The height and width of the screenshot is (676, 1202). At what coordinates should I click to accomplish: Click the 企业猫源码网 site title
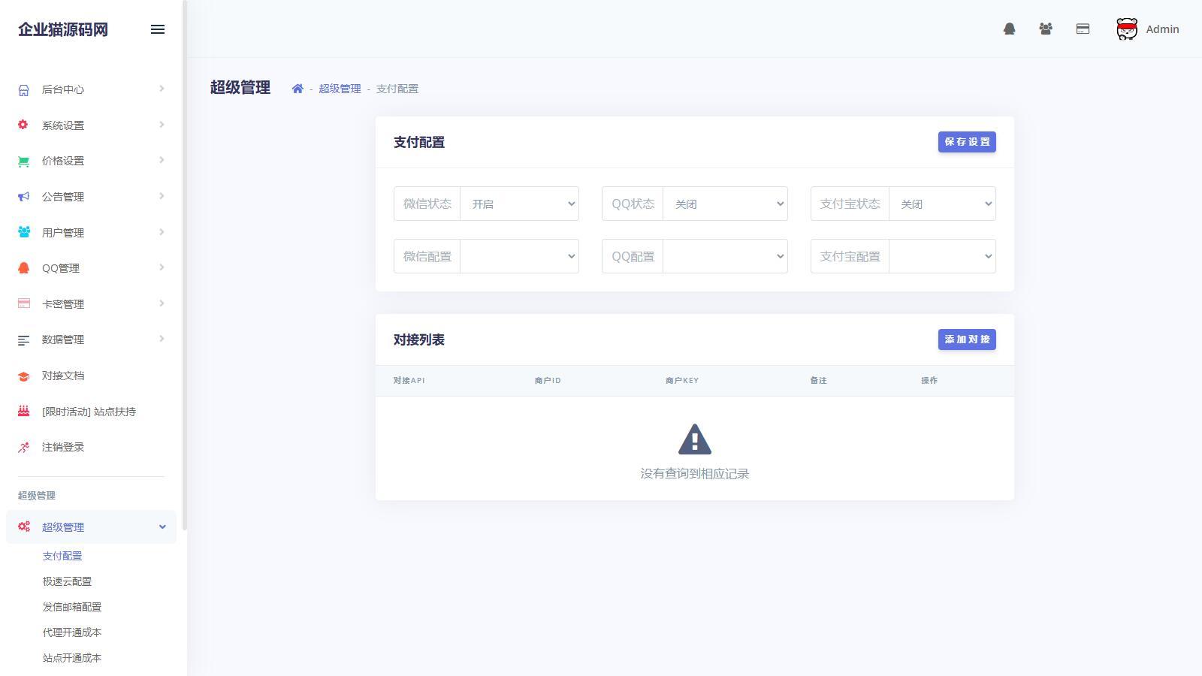pos(63,29)
